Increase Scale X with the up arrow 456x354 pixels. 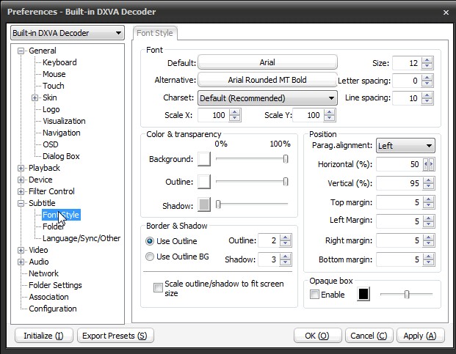pyautogui.click(x=235, y=112)
